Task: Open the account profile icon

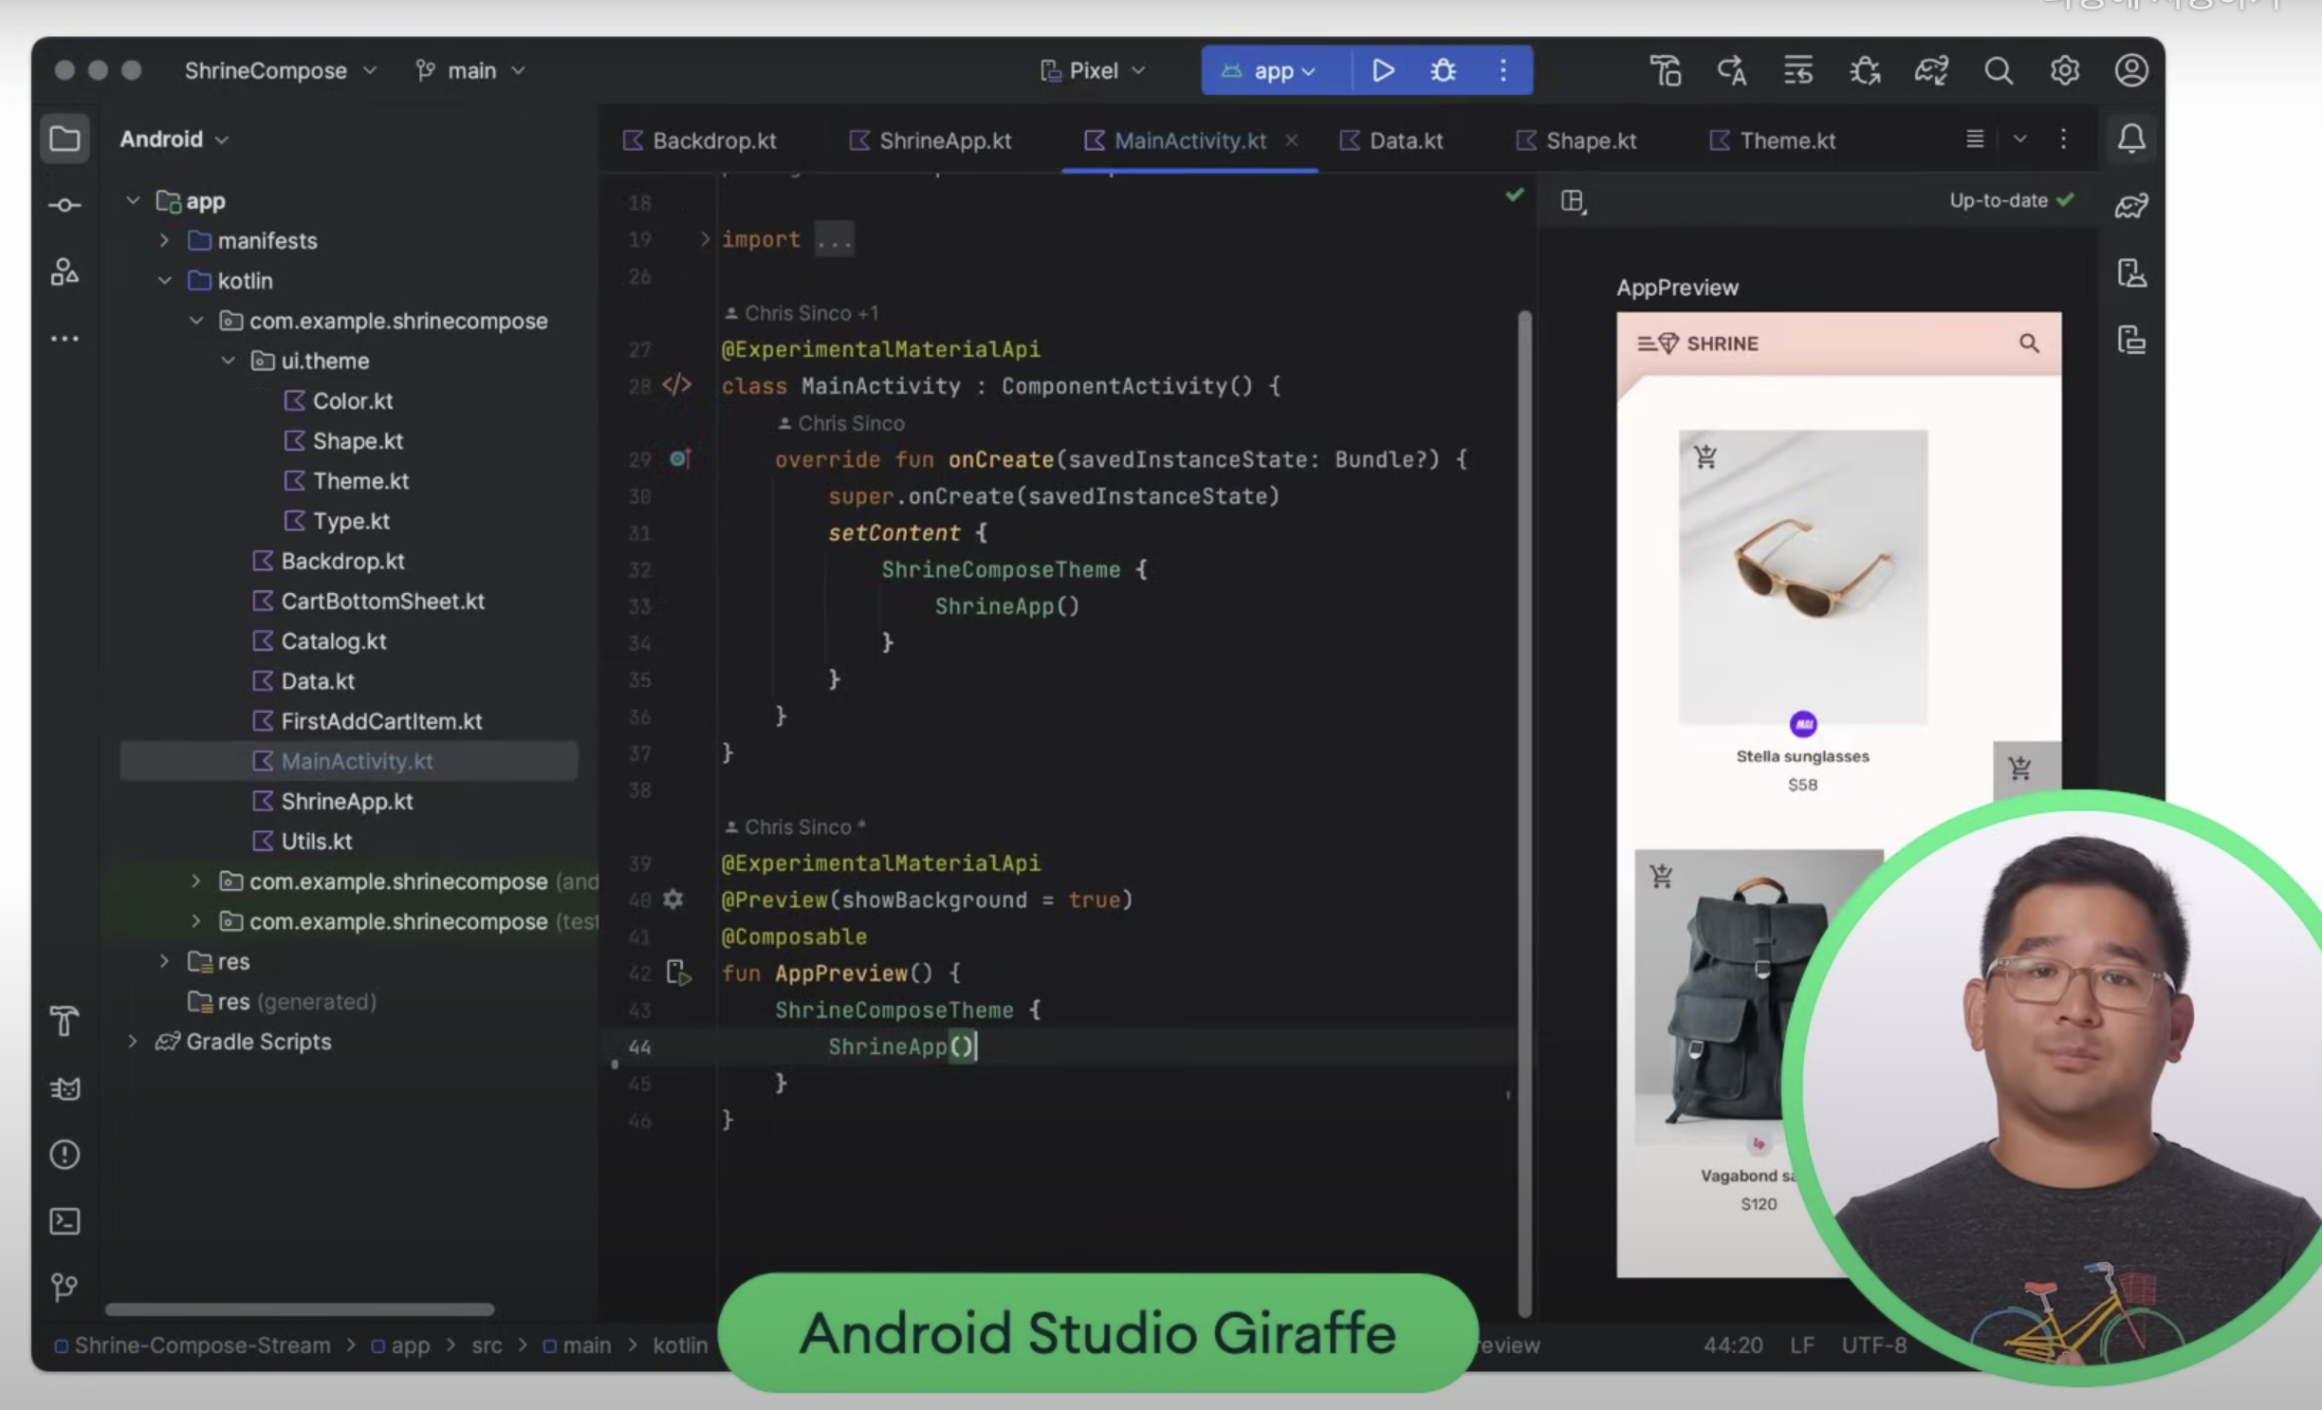Action: coord(2131,70)
